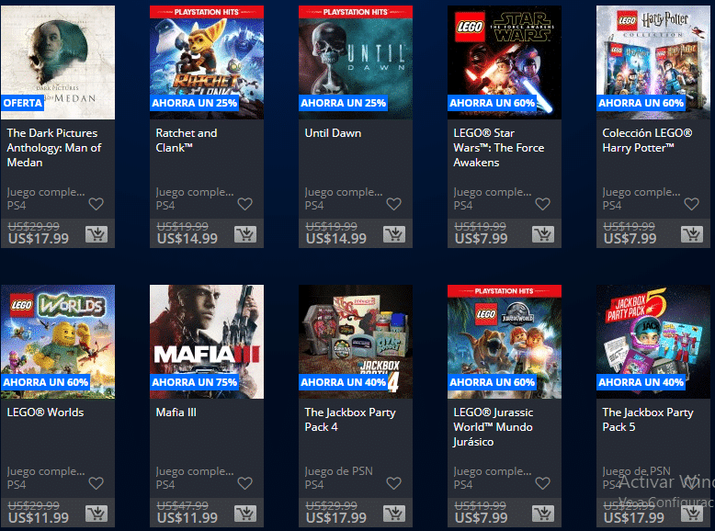Add LEGO Jurassic World to cart
715x531 pixels.
pos(543,514)
